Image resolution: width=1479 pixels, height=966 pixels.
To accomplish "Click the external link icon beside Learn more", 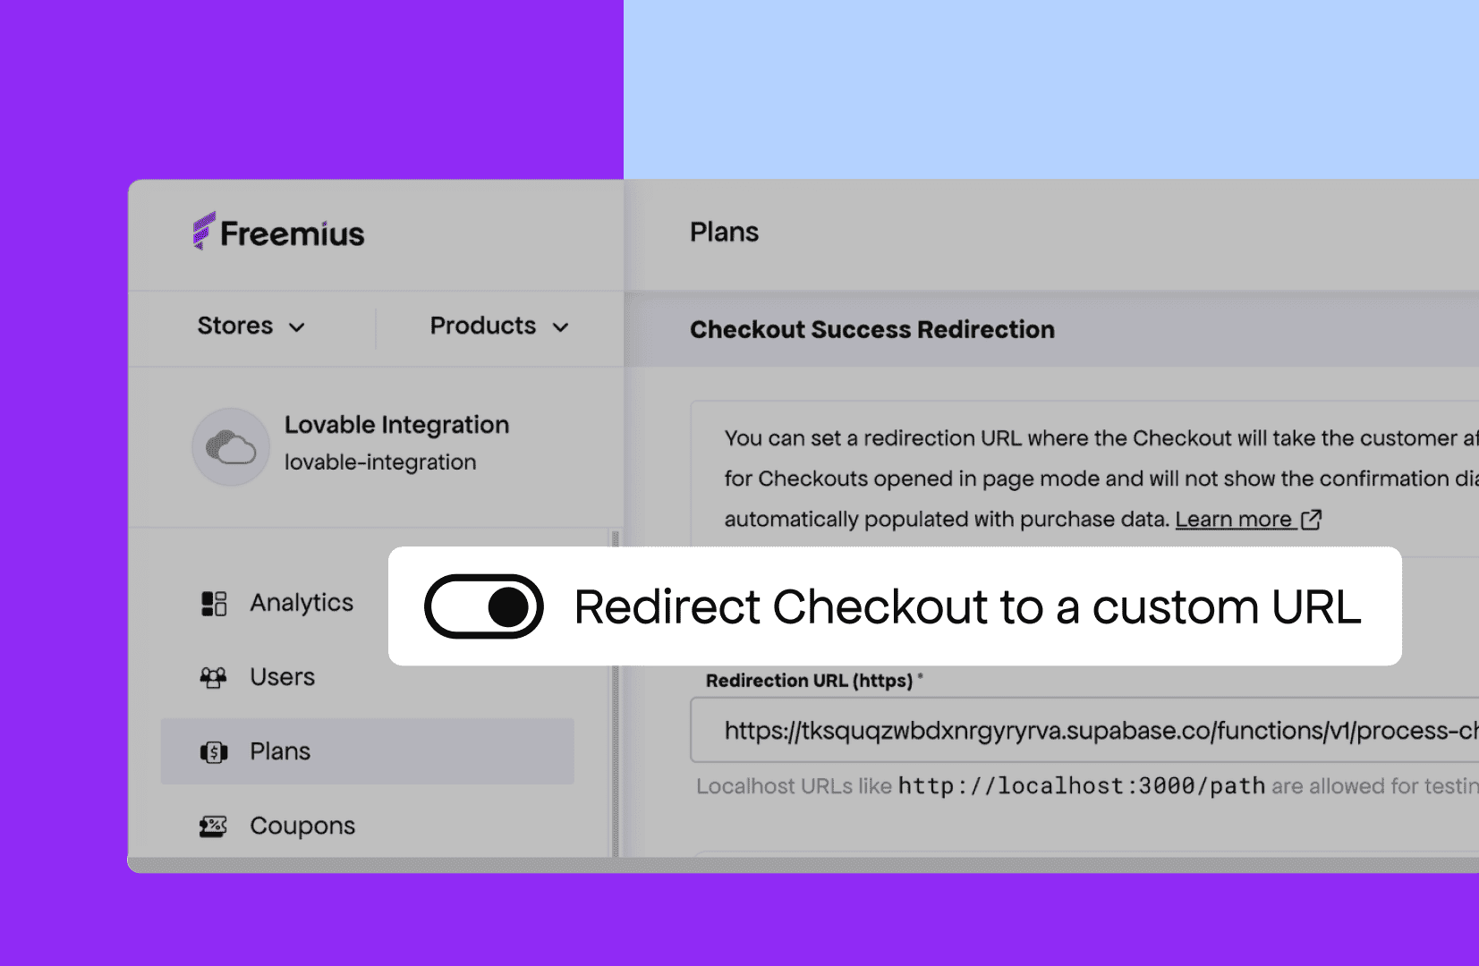I will click(x=1311, y=520).
